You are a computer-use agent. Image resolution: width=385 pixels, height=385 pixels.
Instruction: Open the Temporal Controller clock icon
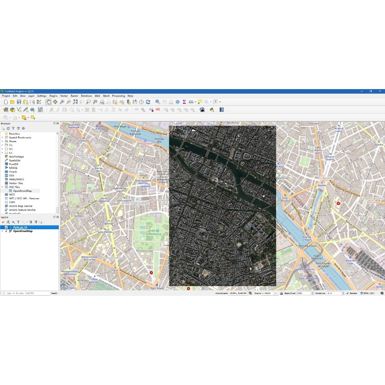[x=141, y=102]
